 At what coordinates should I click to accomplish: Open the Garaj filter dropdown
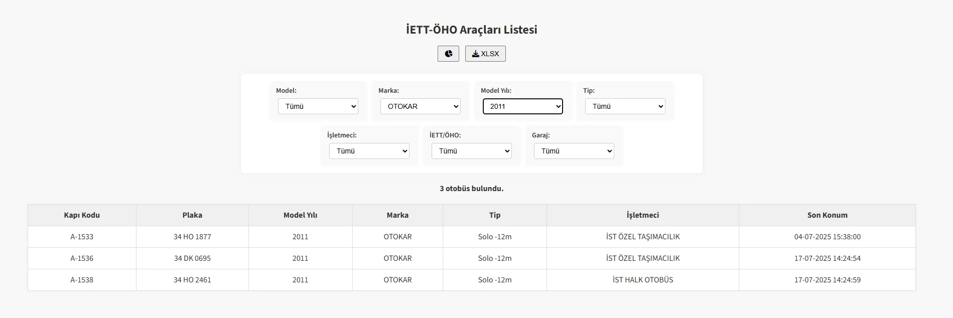574,151
